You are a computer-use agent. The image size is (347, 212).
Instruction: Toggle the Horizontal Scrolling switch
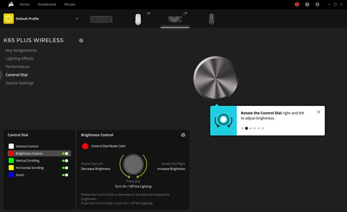point(65,168)
